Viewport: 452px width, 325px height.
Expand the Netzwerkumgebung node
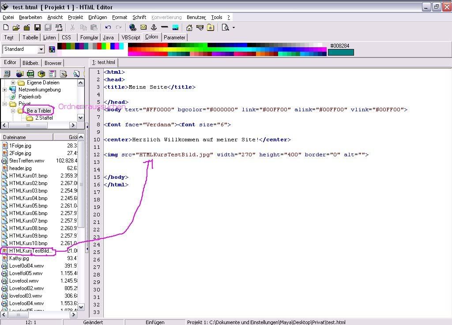4,90
